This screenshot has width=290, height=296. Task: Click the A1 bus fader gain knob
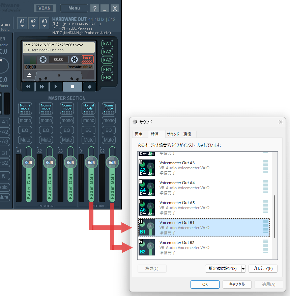tap(29, 162)
